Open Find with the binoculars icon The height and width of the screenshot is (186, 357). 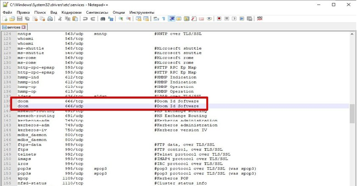click(103, 19)
